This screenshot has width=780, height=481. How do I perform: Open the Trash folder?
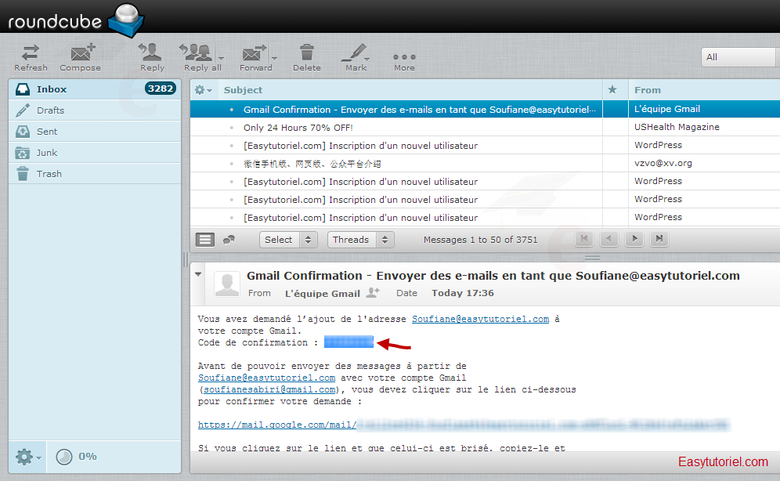[95, 174]
